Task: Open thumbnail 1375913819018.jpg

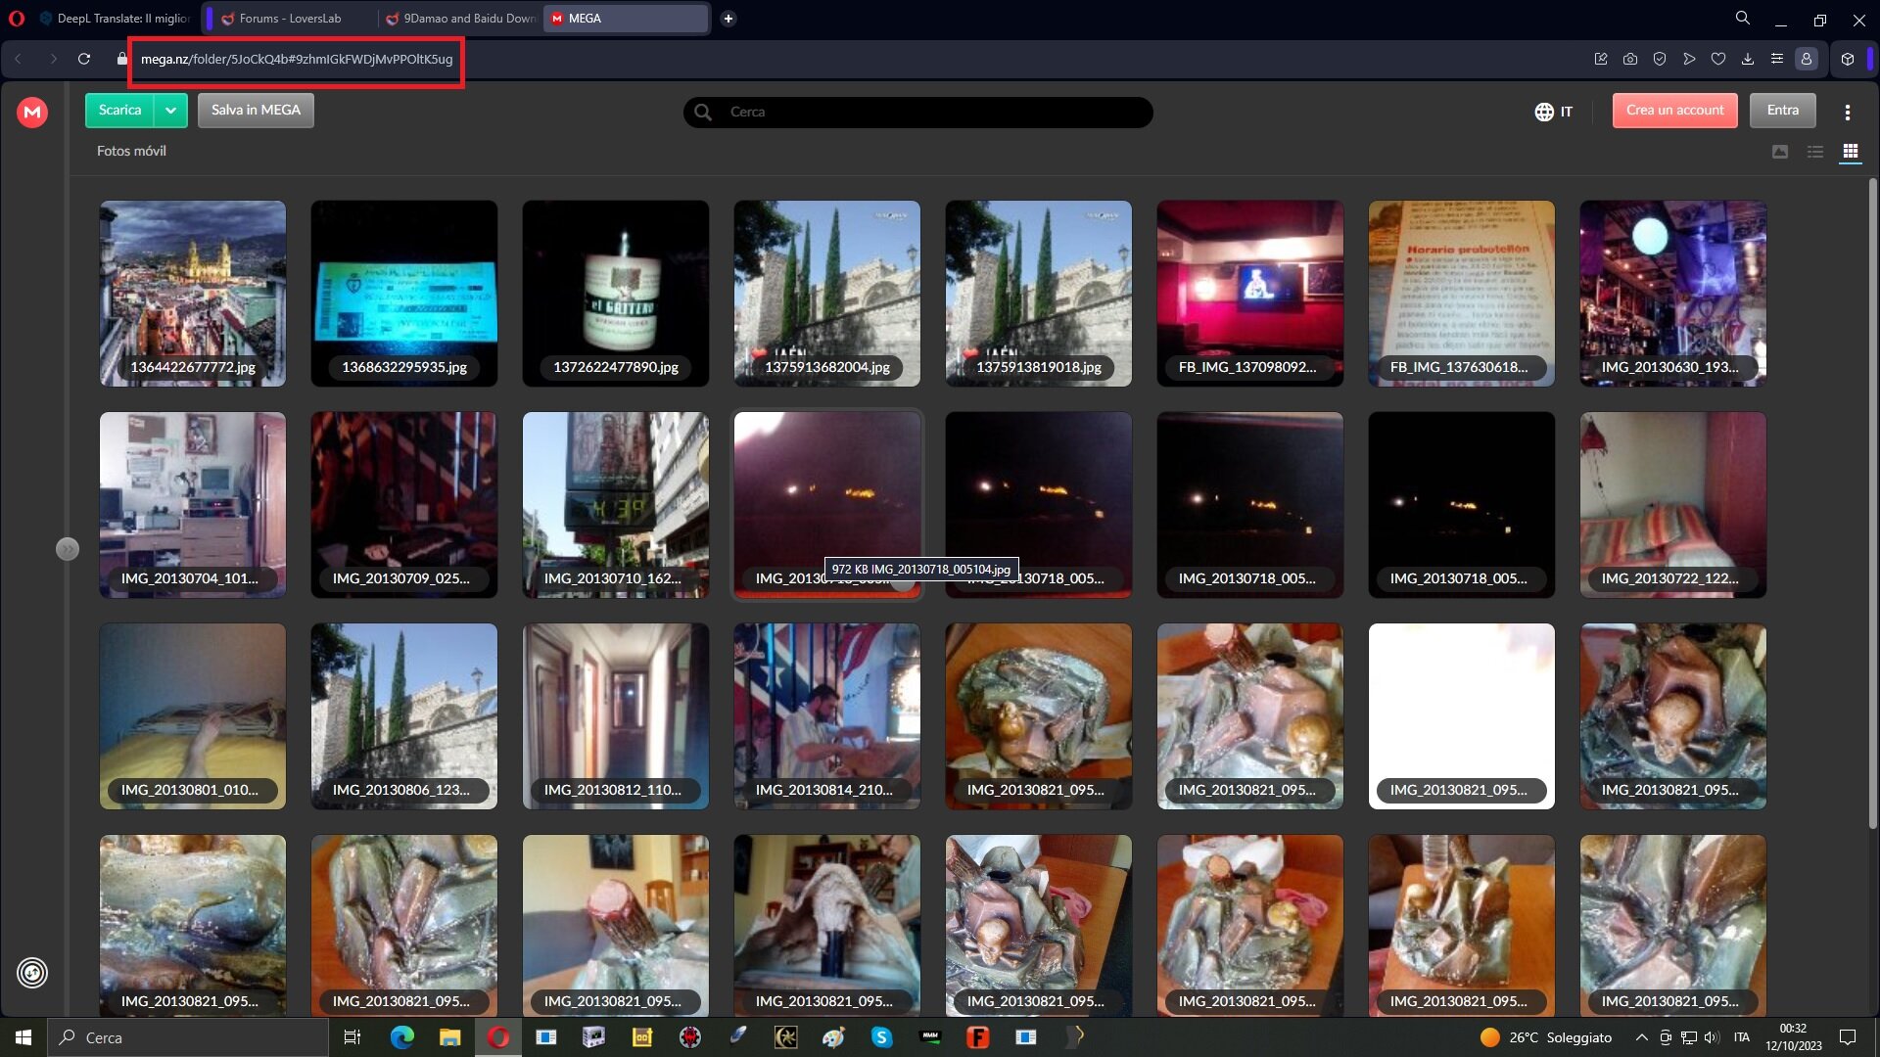Action: [x=1039, y=294]
